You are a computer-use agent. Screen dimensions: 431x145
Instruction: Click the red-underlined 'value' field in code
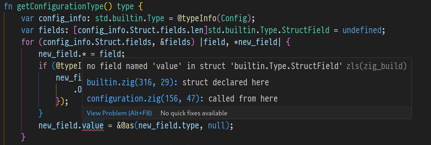click(x=93, y=126)
